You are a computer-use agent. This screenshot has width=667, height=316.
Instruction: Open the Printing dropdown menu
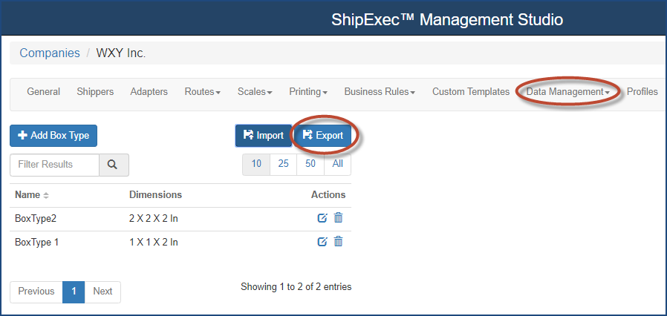coord(308,92)
